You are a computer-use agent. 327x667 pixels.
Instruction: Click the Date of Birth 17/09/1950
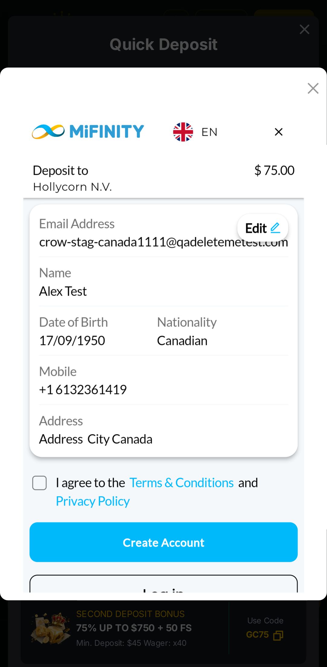[72, 341]
